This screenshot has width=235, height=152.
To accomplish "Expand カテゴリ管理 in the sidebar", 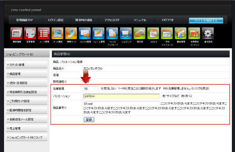I will (x=27, y=65).
